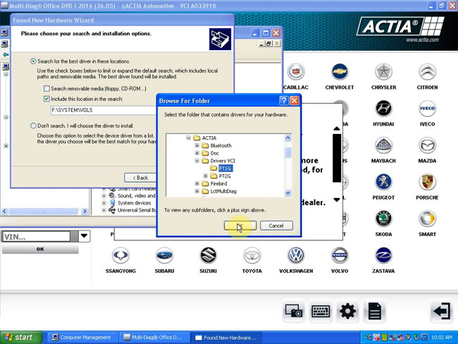Open the Toyota brand logo
This screenshot has width=458, height=344.
click(x=252, y=255)
